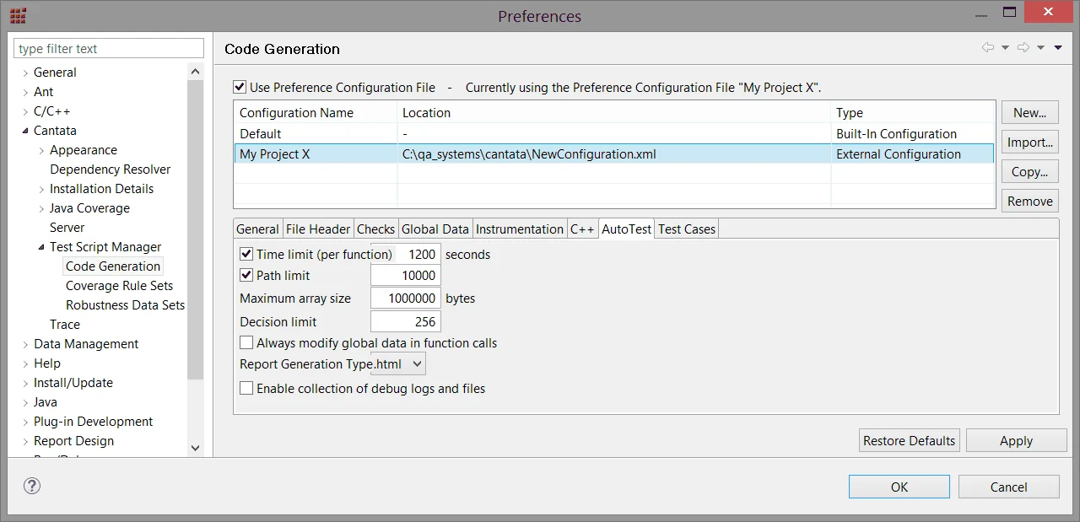Image resolution: width=1080 pixels, height=522 pixels.
Task: Switch to the Test Cases tab
Action: coord(687,229)
